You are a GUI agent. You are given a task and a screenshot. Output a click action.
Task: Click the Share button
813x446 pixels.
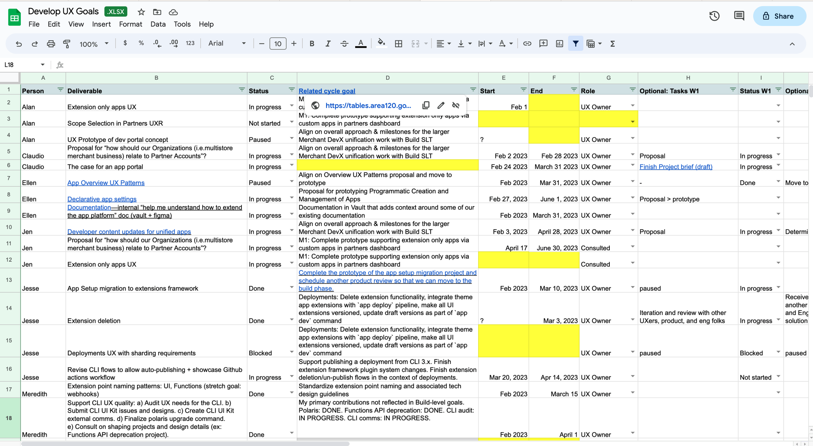click(779, 16)
